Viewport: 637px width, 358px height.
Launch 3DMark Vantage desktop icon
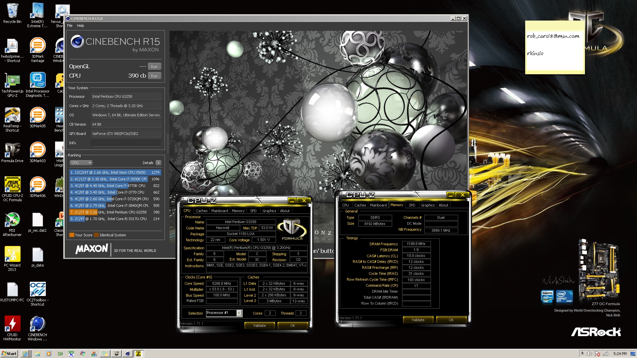[x=37, y=50]
